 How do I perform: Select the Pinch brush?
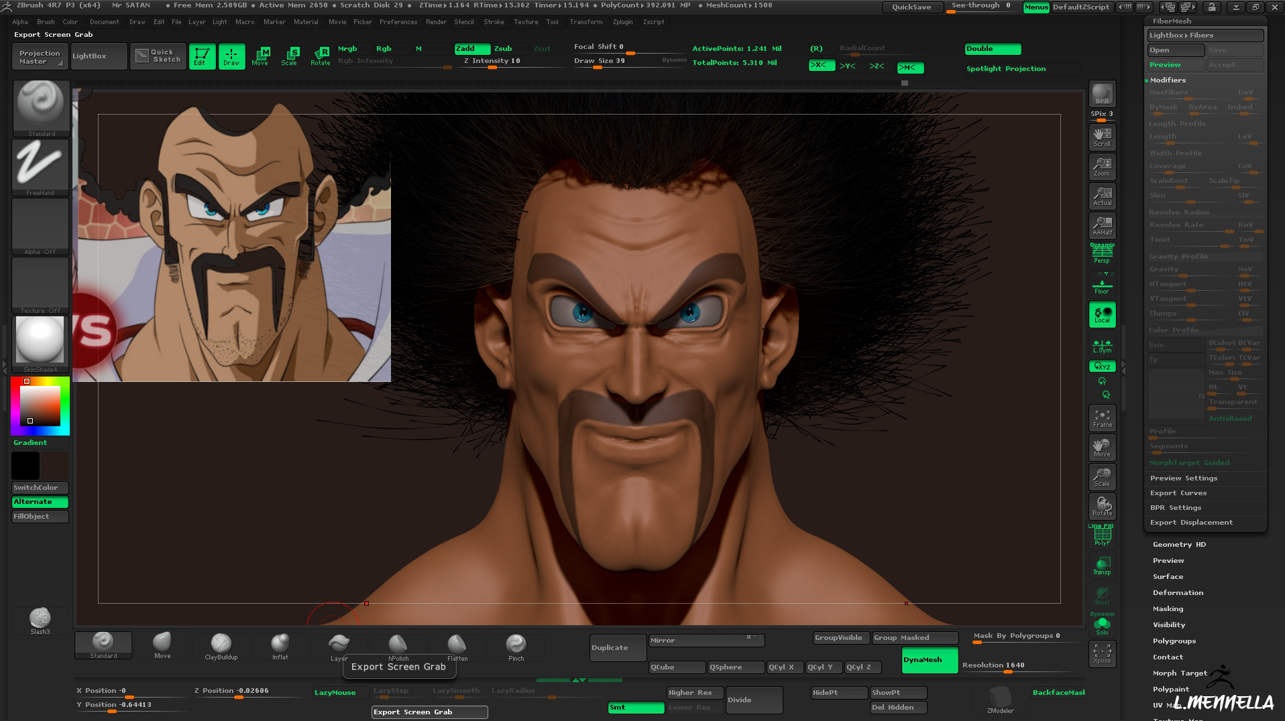point(516,646)
